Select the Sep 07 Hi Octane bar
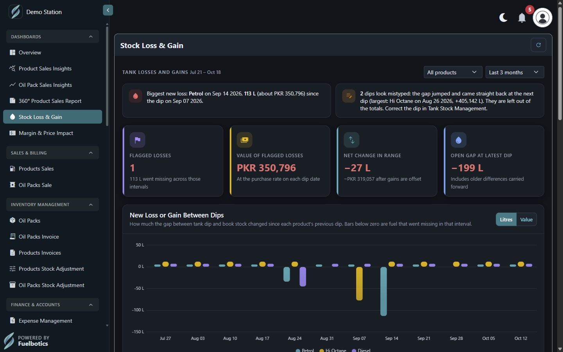The image size is (563, 352). pos(359,284)
